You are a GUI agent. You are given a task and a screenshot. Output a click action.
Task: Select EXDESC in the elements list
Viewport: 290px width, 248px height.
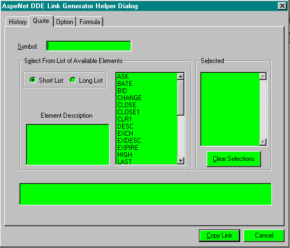(147, 141)
